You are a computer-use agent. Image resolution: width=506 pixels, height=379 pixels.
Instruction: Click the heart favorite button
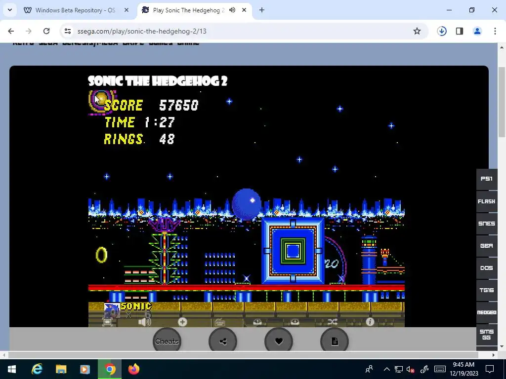click(x=279, y=341)
